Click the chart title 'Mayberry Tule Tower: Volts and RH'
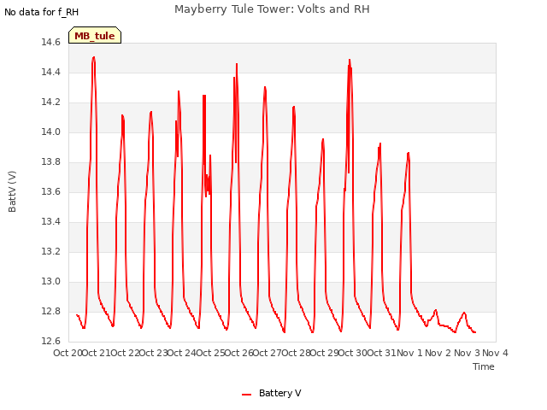Image resolution: width=547 pixels, height=410 pixels. click(272, 9)
